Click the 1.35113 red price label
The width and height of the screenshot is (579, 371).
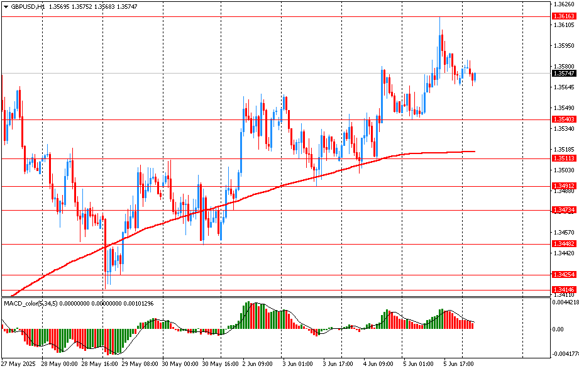click(564, 158)
